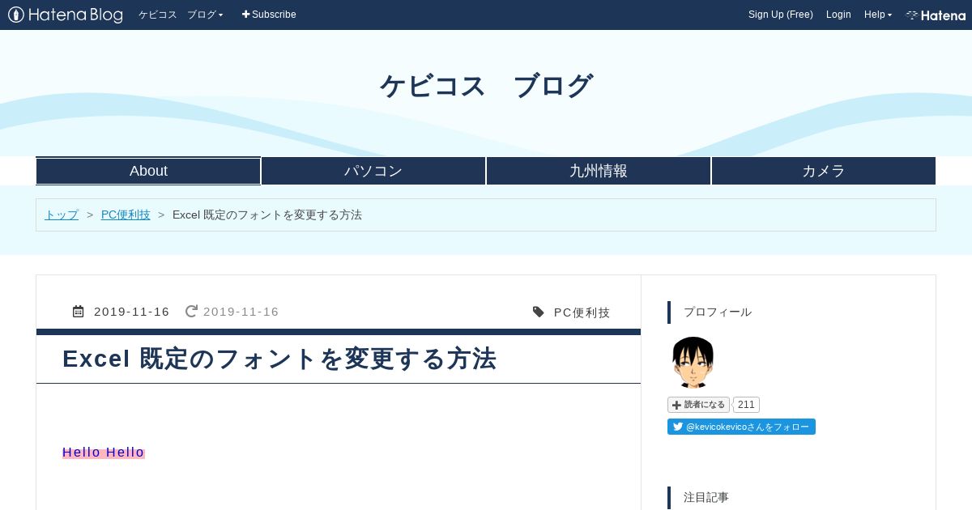This screenshot has width=972, height=510.
Task: Click the 注目記事 heading
Action: click(x=706, y=497)
